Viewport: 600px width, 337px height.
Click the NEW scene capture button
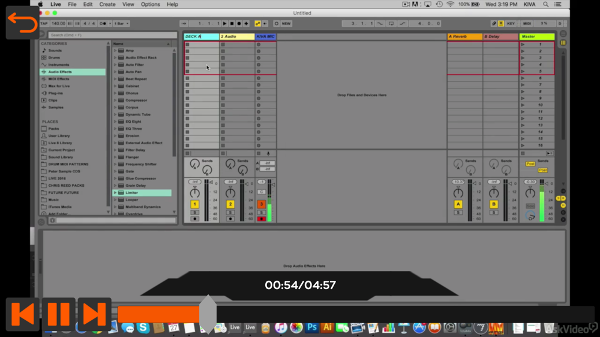(286, 23)
